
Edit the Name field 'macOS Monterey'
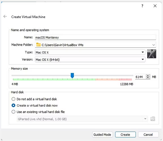click(x=95, y=38)
